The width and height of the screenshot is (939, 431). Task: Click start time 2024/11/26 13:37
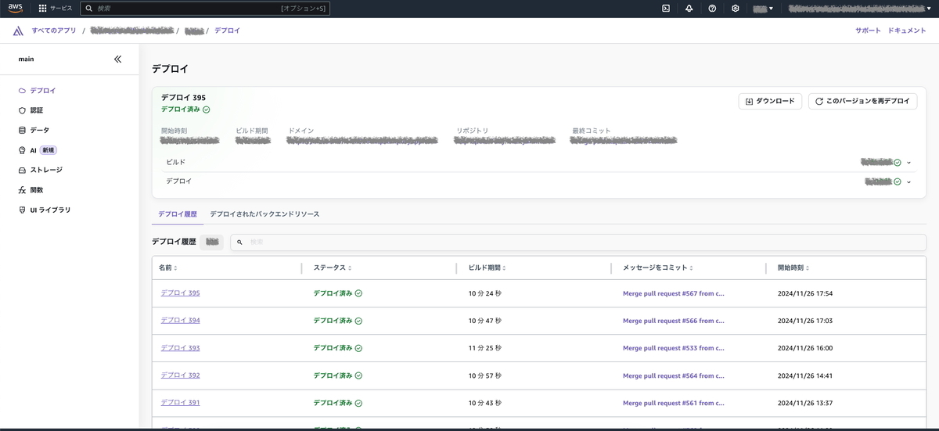(x=804, y=403)
